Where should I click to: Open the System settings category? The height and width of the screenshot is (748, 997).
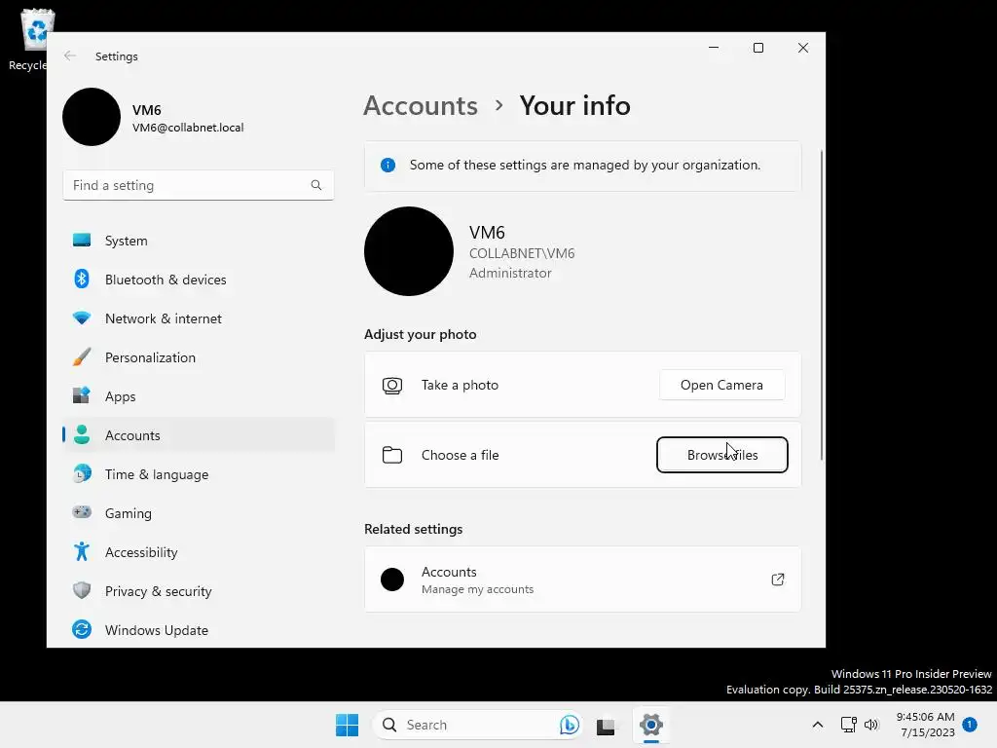tap(199, 241)
